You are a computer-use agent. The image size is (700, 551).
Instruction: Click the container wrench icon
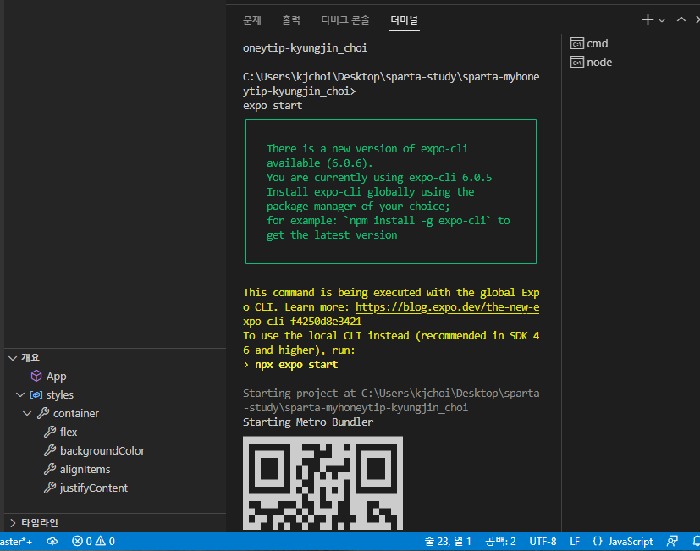click(x=43, y=414)
